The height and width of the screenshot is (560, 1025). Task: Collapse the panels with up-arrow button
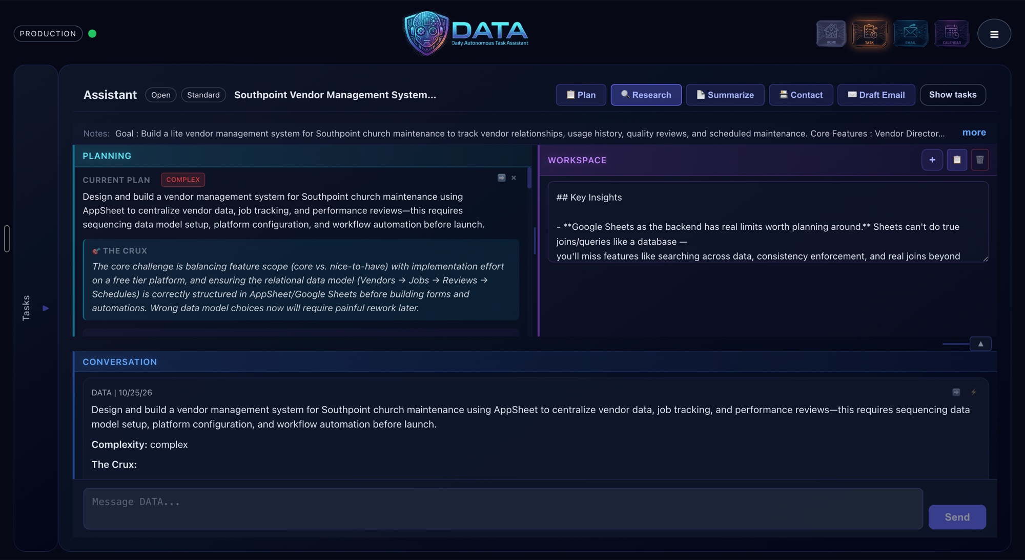980,344
